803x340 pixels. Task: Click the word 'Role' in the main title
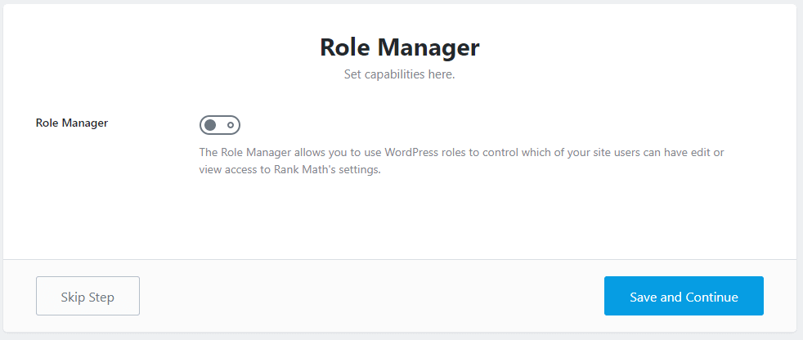(343, 47)
